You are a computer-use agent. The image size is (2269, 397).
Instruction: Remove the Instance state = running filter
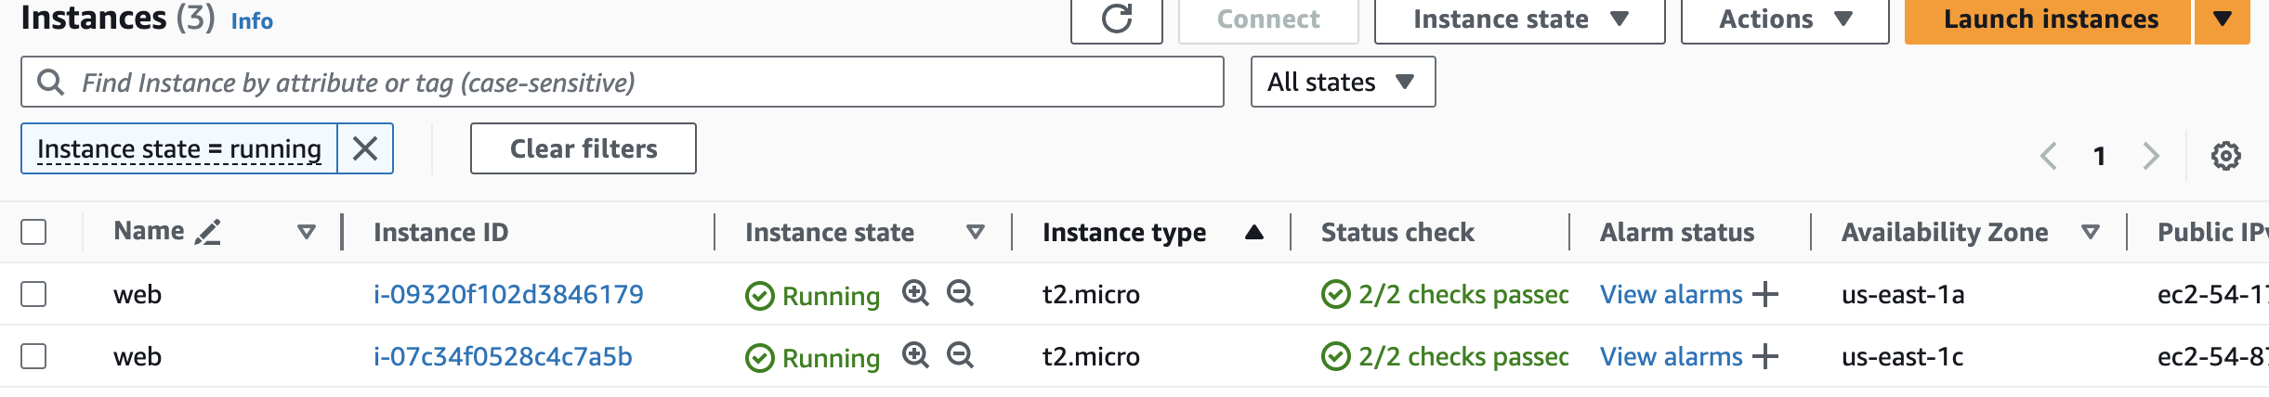tap(365, 148)
